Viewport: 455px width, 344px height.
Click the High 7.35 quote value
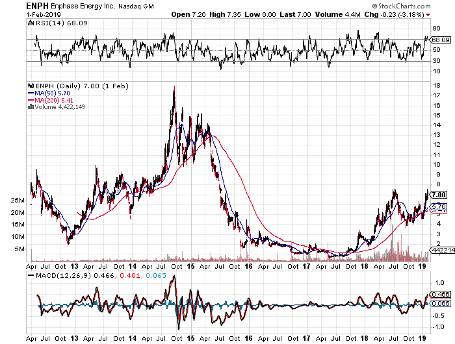[225, 14]
